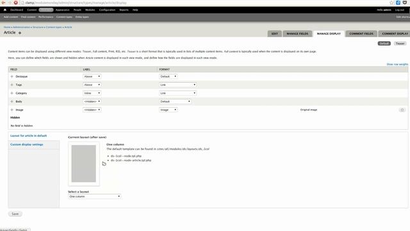Open Modules admin menu
Screen dimensions: 410x231
click(90, 10)
